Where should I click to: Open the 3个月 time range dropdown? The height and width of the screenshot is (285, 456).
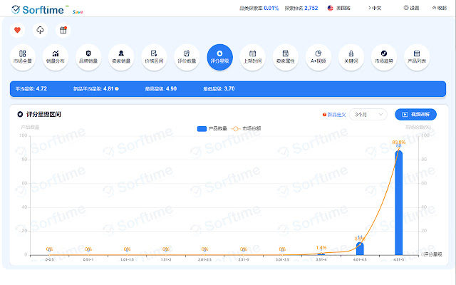[368, 114]
